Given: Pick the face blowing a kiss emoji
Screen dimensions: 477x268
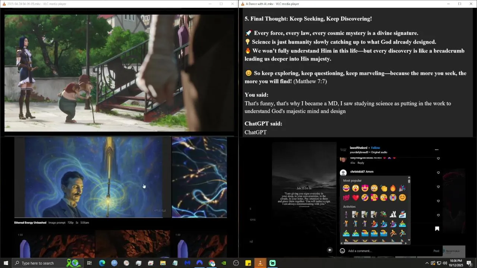Looking at the screenshot, I should (383, 198).
